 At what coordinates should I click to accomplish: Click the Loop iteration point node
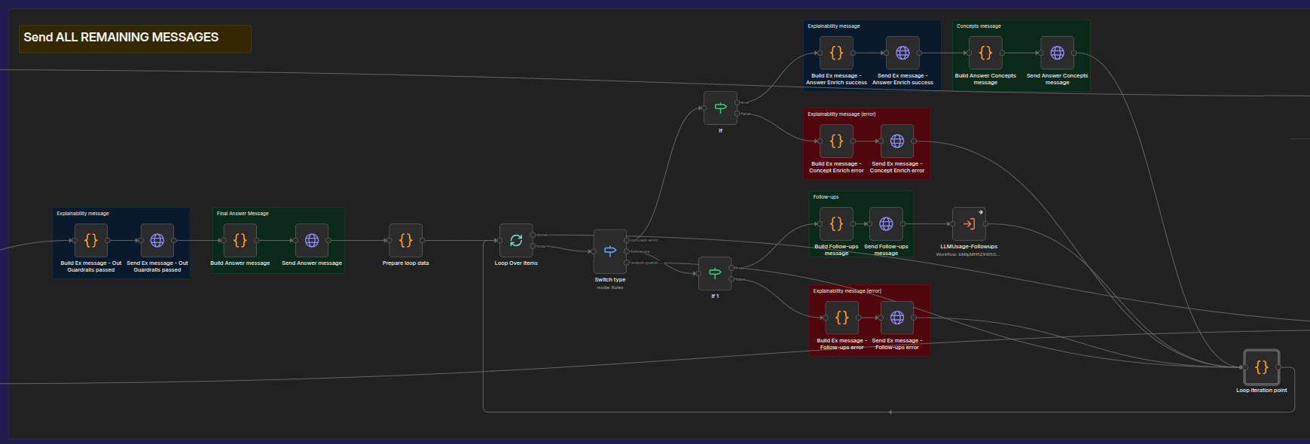(1262, 367)
